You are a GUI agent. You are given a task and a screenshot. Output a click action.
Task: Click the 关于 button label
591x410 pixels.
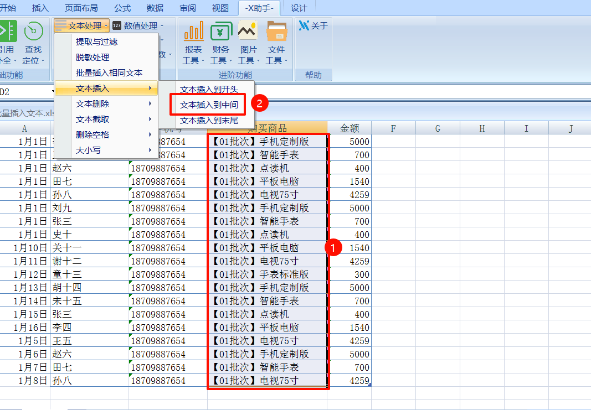pyautogui.click(x=320, y=25)
